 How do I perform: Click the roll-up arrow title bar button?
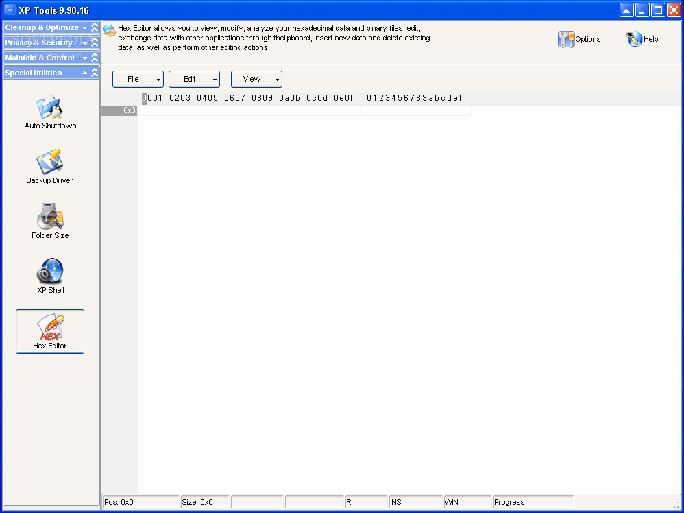[626, 10]
